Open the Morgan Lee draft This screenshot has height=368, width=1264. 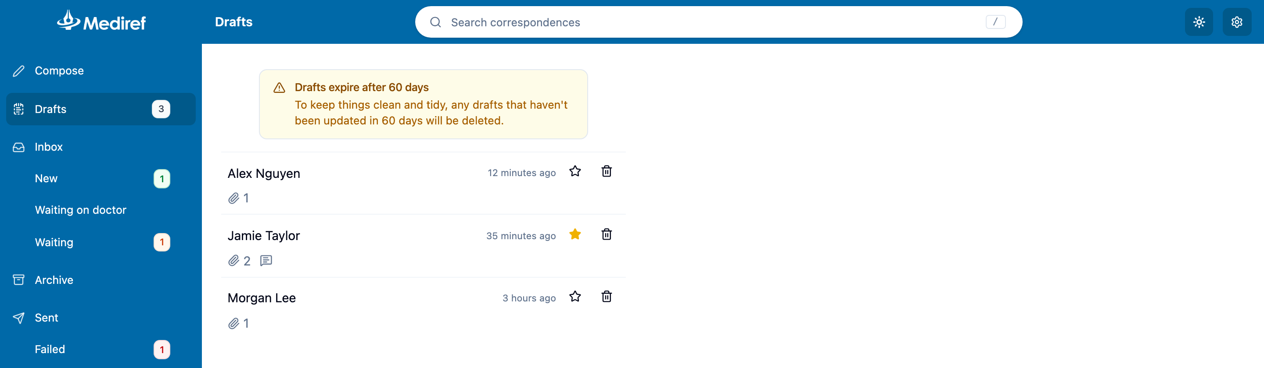[423, 309]
